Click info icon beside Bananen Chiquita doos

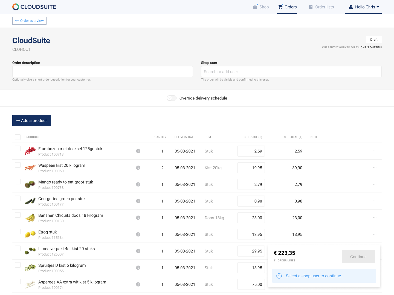(138, 218)
